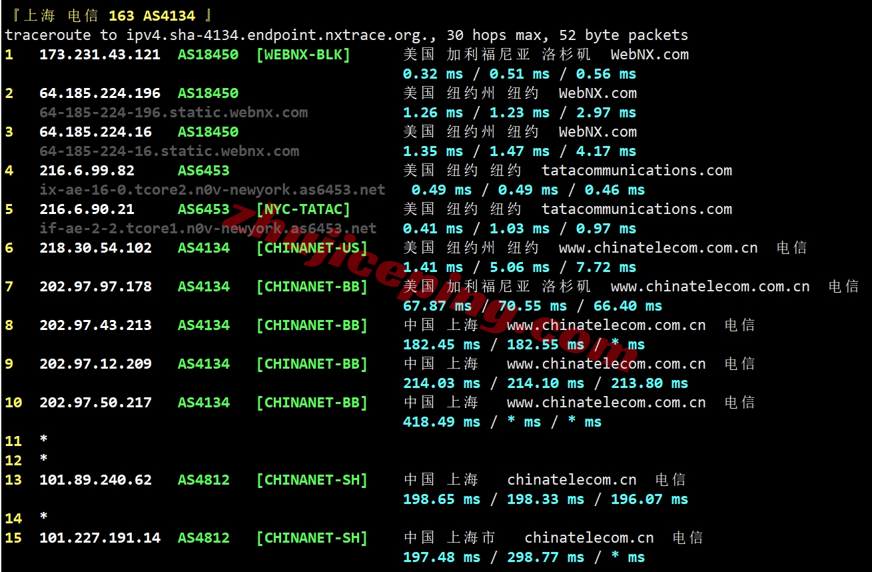Screen dimensions: 872x572
Task: Click the IP 218.30.54.102
Action: click(x=95, y=248)
